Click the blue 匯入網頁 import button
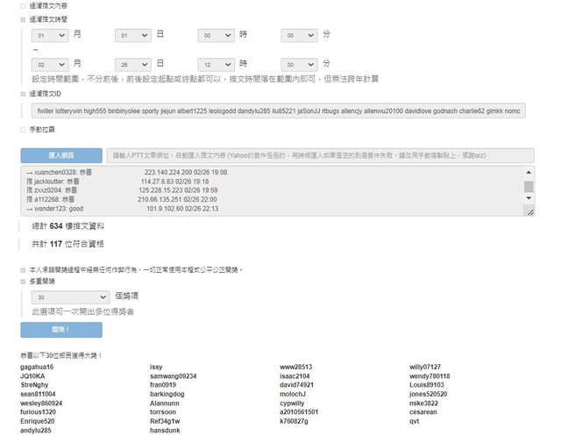The height and width of the screenshot is (443, 561). [61, 154]
